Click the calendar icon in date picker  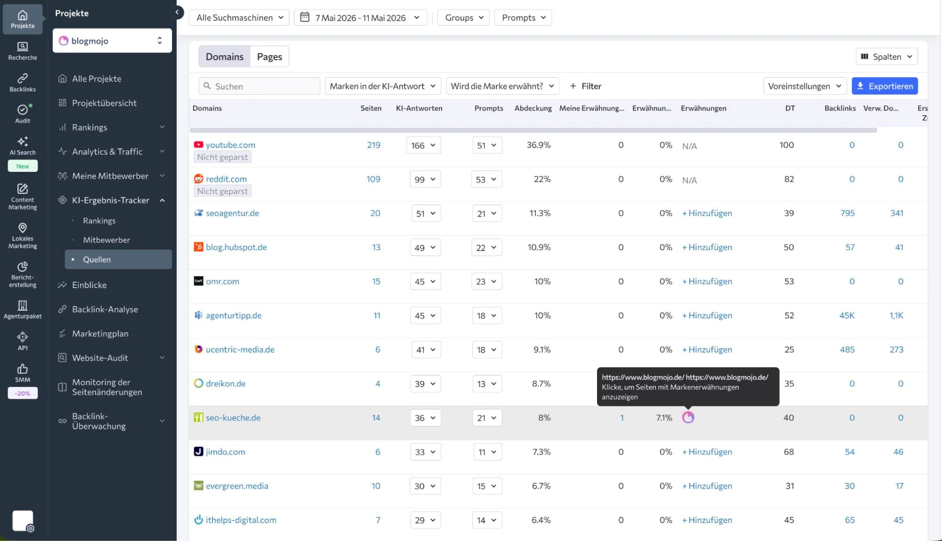pyautogui.click(x=305, y=17)
